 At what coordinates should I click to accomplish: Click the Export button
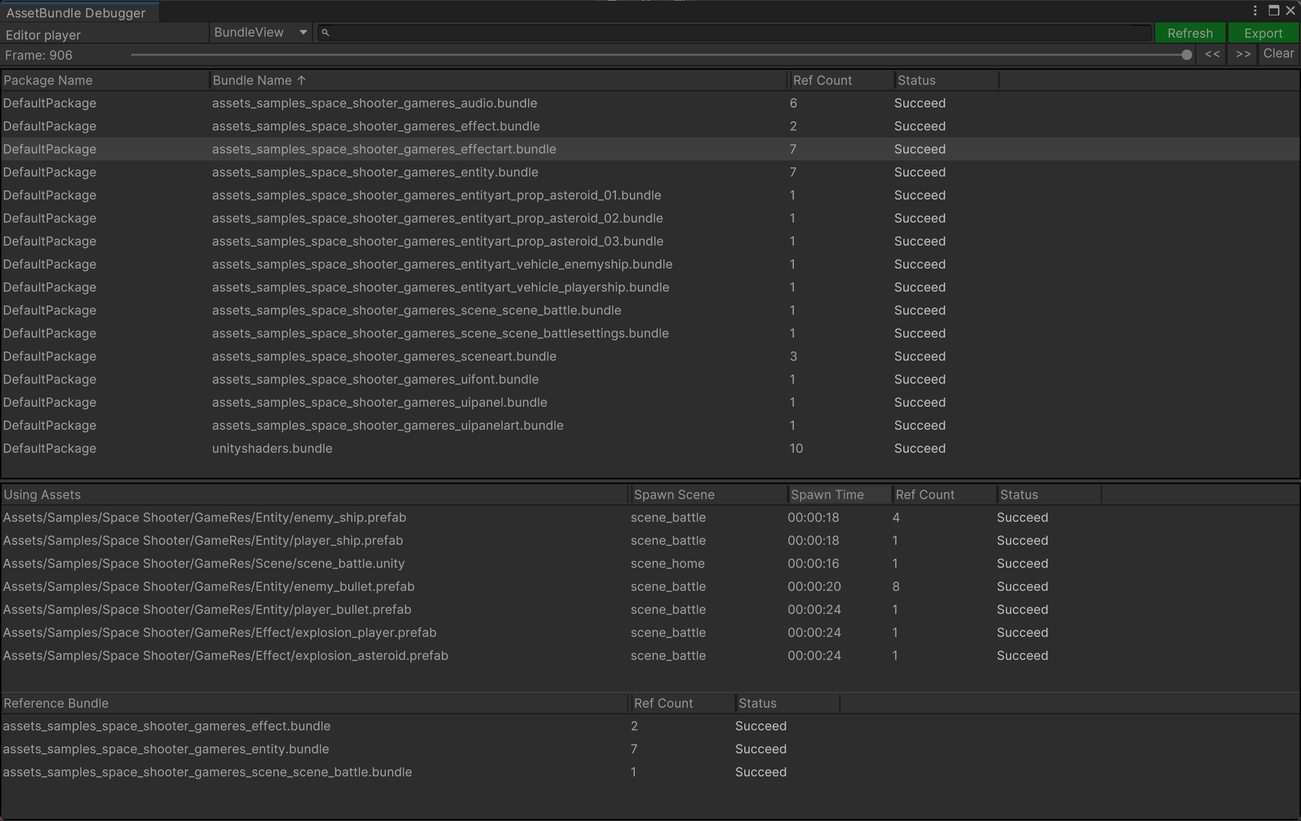pos(1263,33)
